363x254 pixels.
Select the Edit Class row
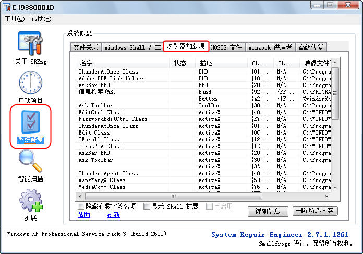click(203, 132)
